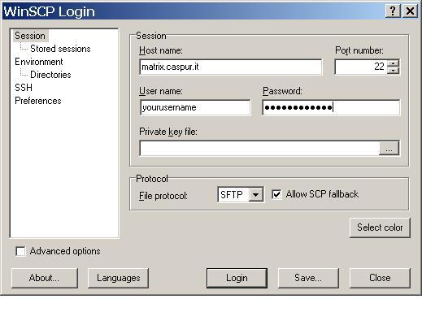Open Stored sessions in the tree
The height and width of the screenshot is (312, 422).
(x=60, y=49)
